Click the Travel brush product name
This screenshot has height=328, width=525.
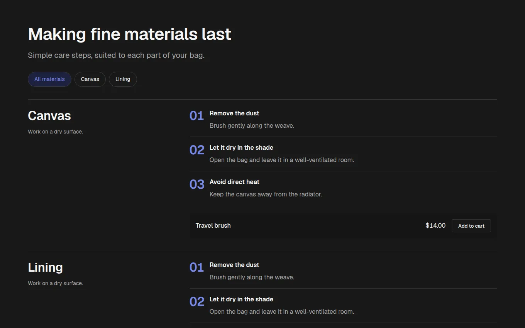pos(213,225)
